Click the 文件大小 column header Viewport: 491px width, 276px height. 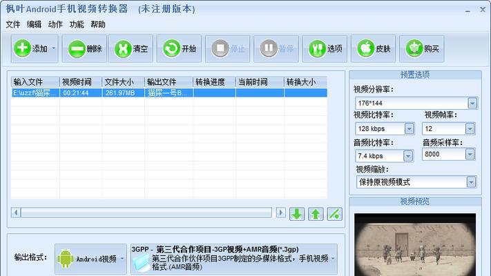tap(123, 82)
